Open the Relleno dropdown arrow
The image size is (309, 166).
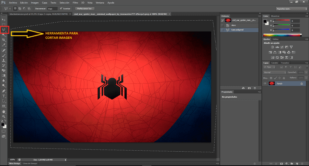306,78
